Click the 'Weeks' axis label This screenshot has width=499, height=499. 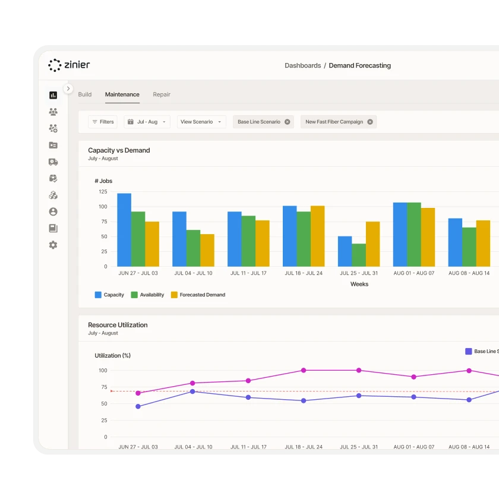tap(359, 284)
